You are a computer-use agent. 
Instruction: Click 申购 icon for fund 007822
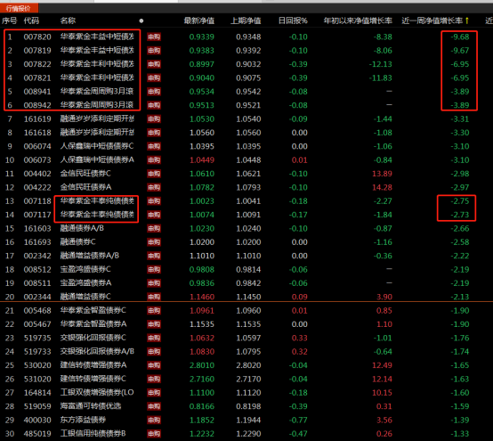point(154,64)
